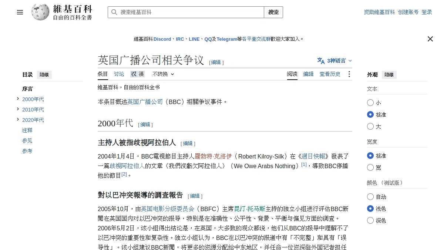The width and height of the screenshot is (444, 250).
Task: Open the LINE link in banner
Action: [194, 39]
